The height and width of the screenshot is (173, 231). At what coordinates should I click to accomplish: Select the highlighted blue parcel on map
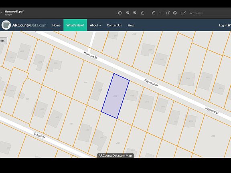115,96
